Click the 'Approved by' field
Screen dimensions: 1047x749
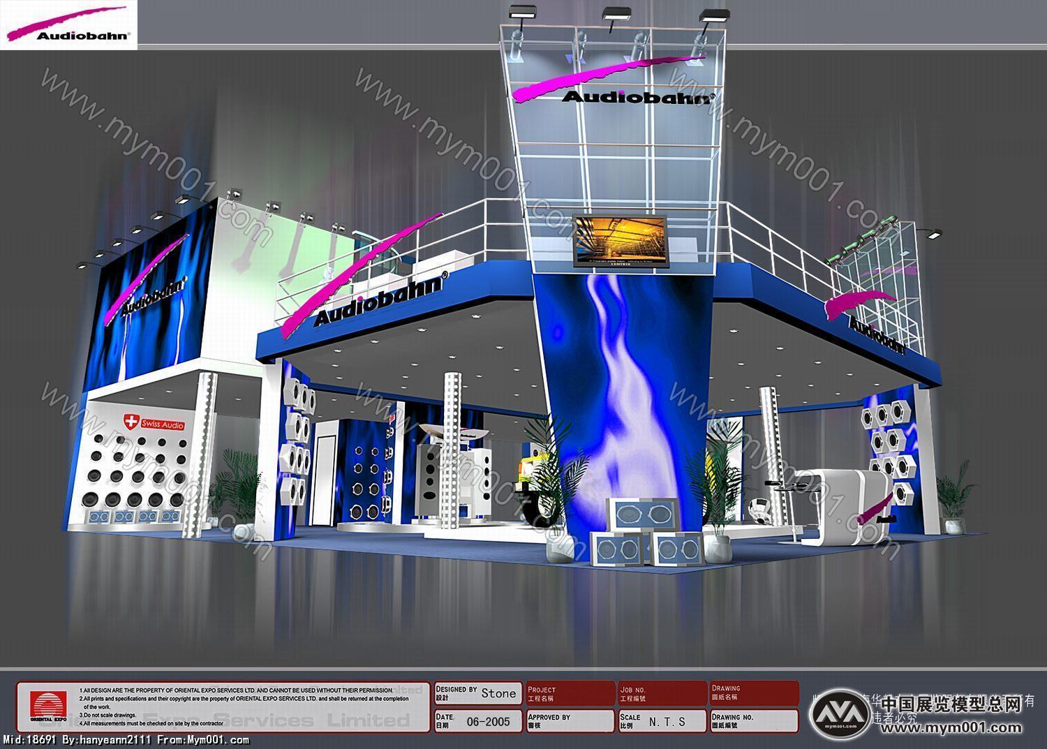[x=571, y=721]
